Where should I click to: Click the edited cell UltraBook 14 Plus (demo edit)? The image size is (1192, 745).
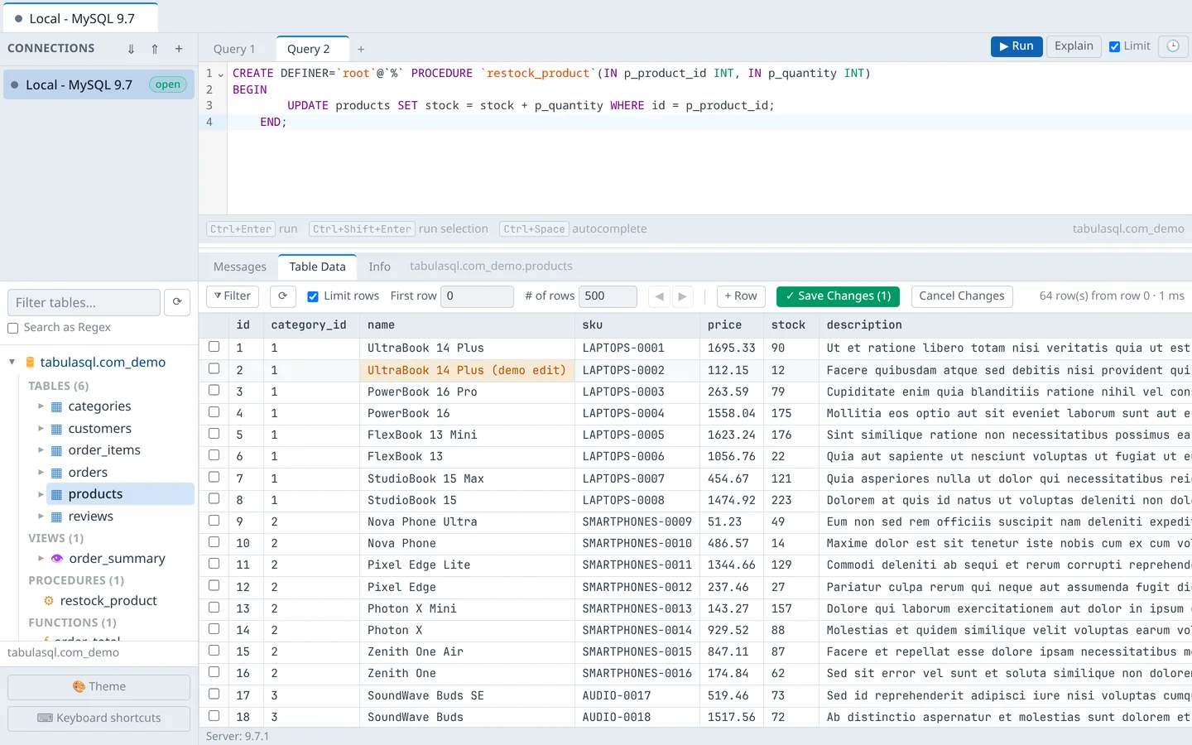467,370
